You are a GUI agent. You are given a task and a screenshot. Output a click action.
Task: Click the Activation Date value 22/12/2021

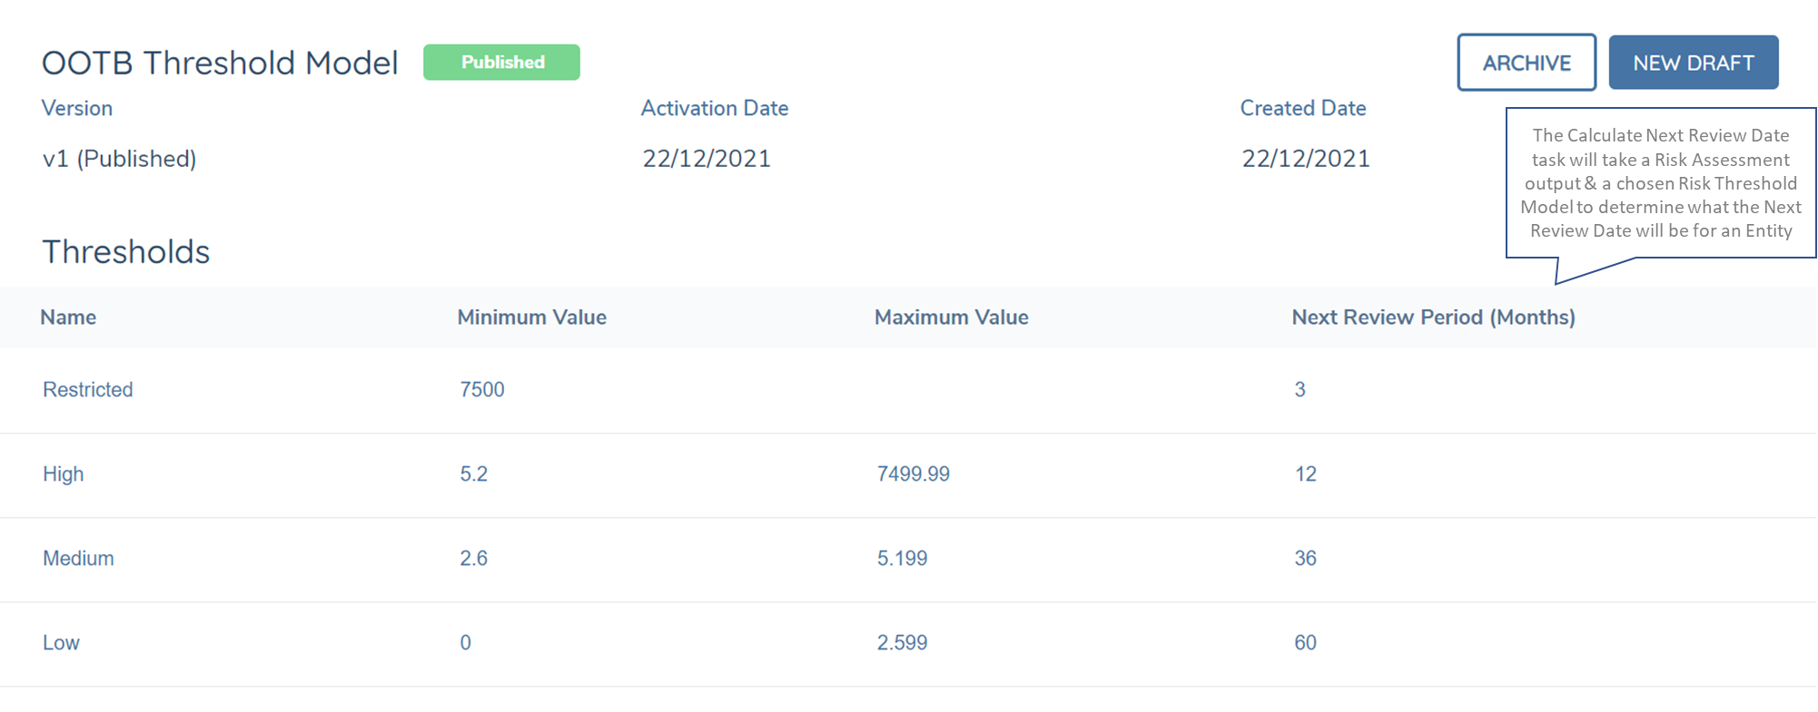click(706, 159)
